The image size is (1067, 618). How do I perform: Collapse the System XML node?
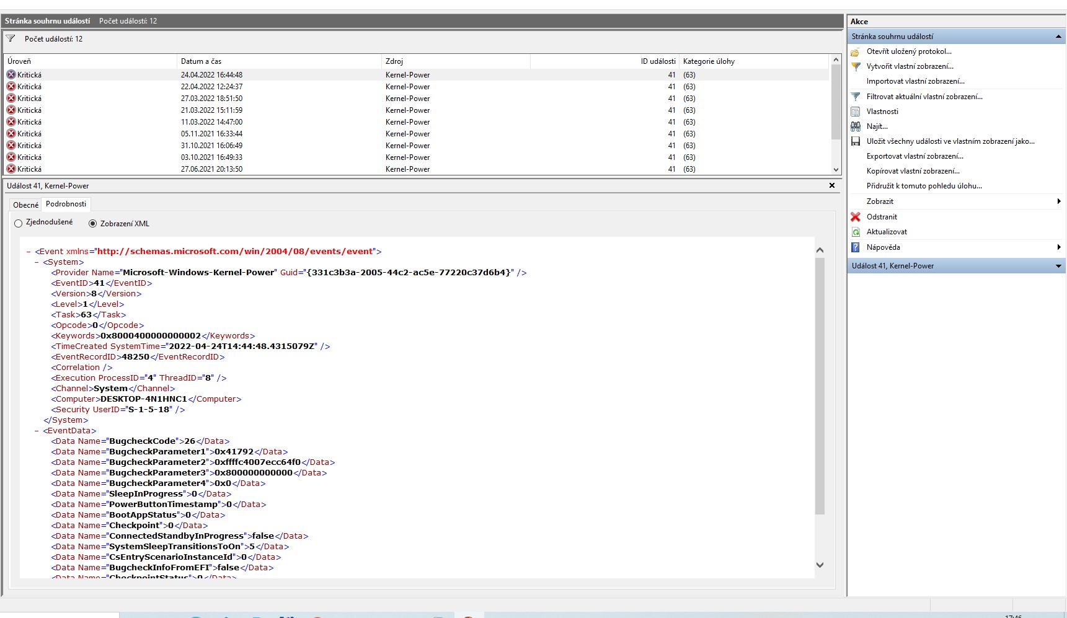click(37, 262)
